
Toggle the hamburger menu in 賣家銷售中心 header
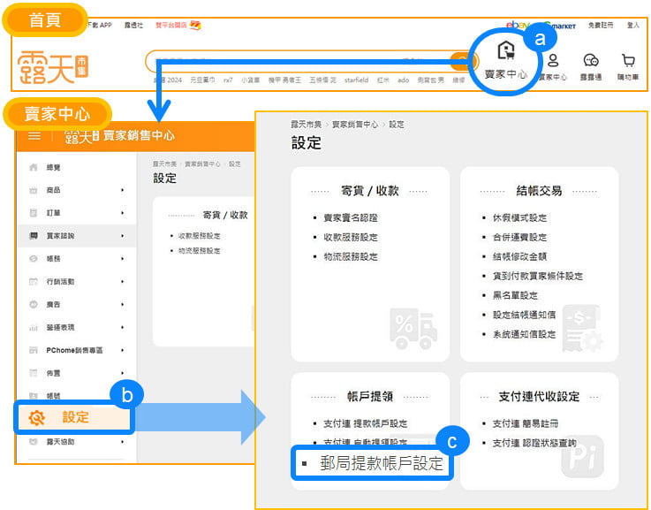click(x=34, y=135)
